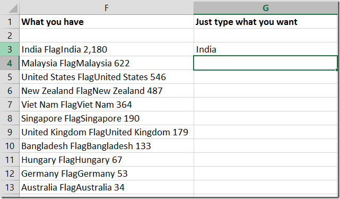Image resolution: width=340 pixels, height=199 pixels.
Task: Select row 9 header
Action: pyautogui.click(x=10, y=132)
